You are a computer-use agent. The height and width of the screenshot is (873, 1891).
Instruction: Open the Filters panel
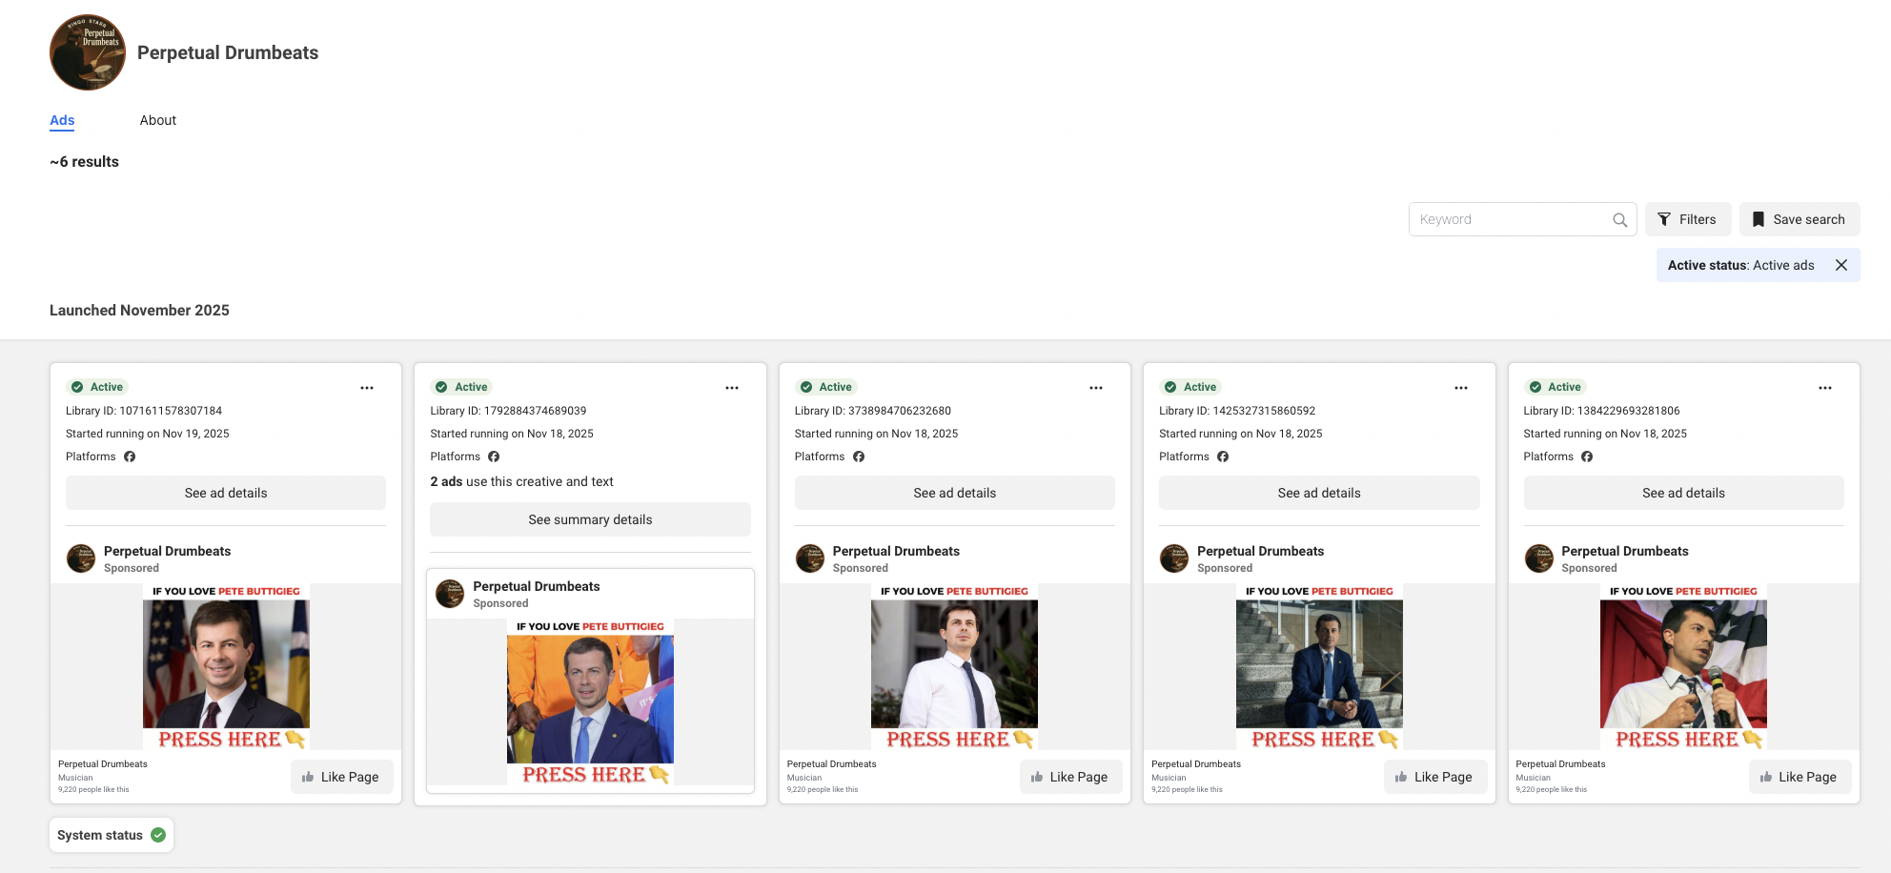[x=1687, y=219]
